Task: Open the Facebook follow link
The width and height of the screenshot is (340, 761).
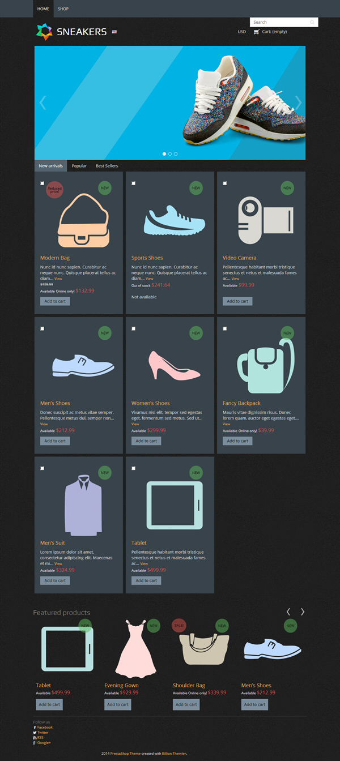Action: click(x=45, y=727)
